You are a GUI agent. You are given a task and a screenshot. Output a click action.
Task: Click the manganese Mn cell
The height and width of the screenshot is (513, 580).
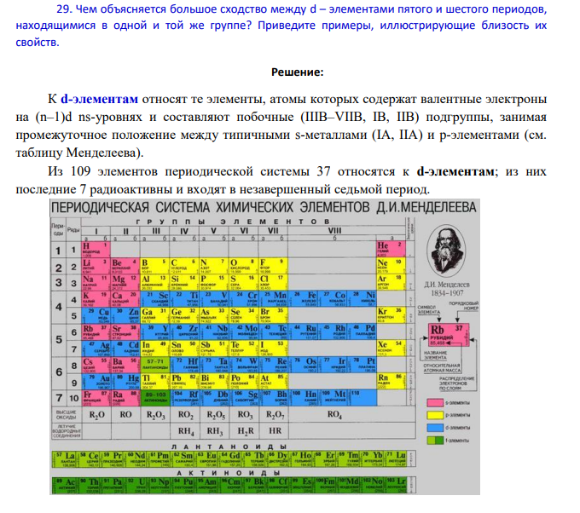[x=273, y=298]
